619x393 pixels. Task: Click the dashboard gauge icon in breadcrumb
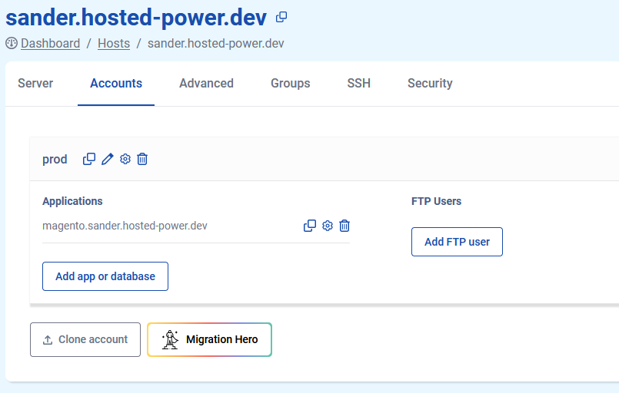(12, 44)
